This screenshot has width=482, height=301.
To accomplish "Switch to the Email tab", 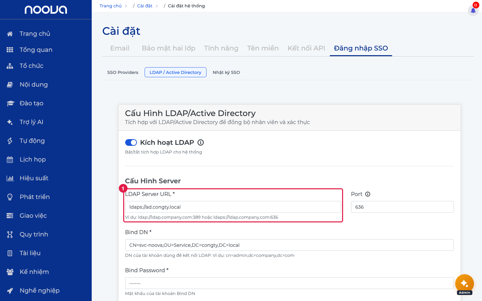I will click(x=120, y=48).
